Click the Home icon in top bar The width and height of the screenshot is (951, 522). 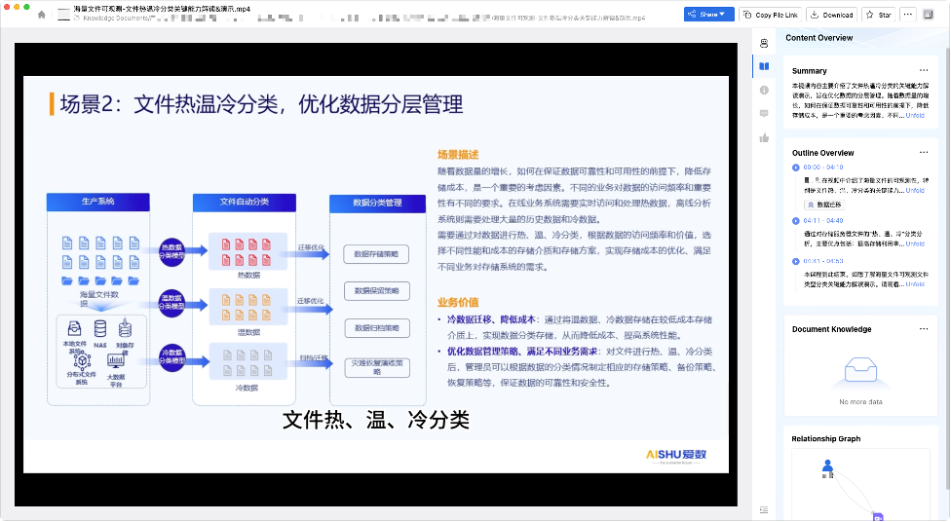(41, 15)
